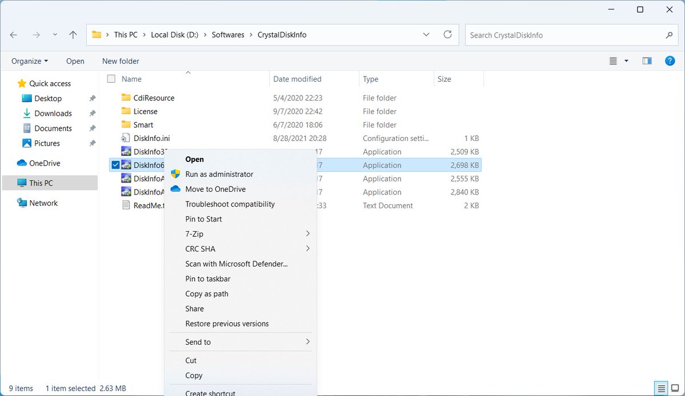Refresh the CrystalDiskInfo folder view
The height and width of the screenshot is (396, 685).
tap(448, 35)
